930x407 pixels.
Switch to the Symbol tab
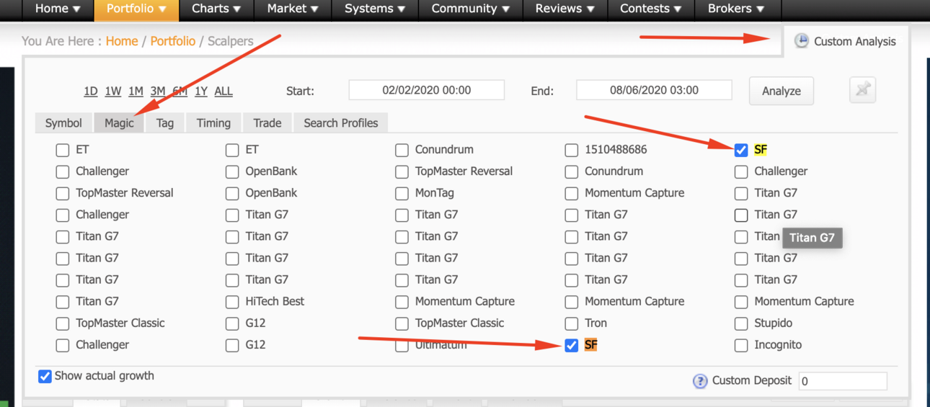[63, 123]
